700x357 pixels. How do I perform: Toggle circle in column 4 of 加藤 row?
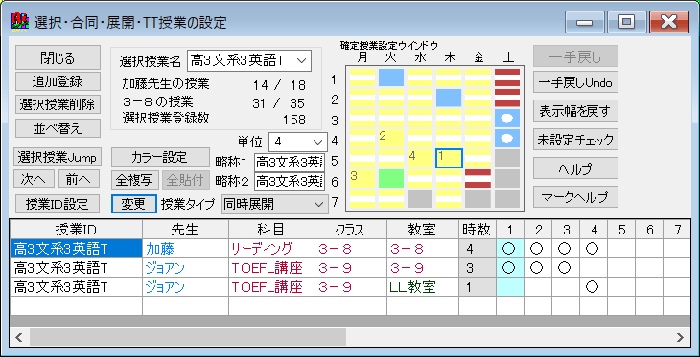[x=593, y=249]
